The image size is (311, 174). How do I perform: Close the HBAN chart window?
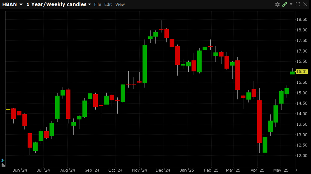[305, 4]
